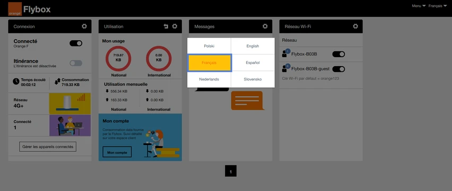452x191 pixels.
Task: Open the Français language dropdown
Action: point(438,6)
